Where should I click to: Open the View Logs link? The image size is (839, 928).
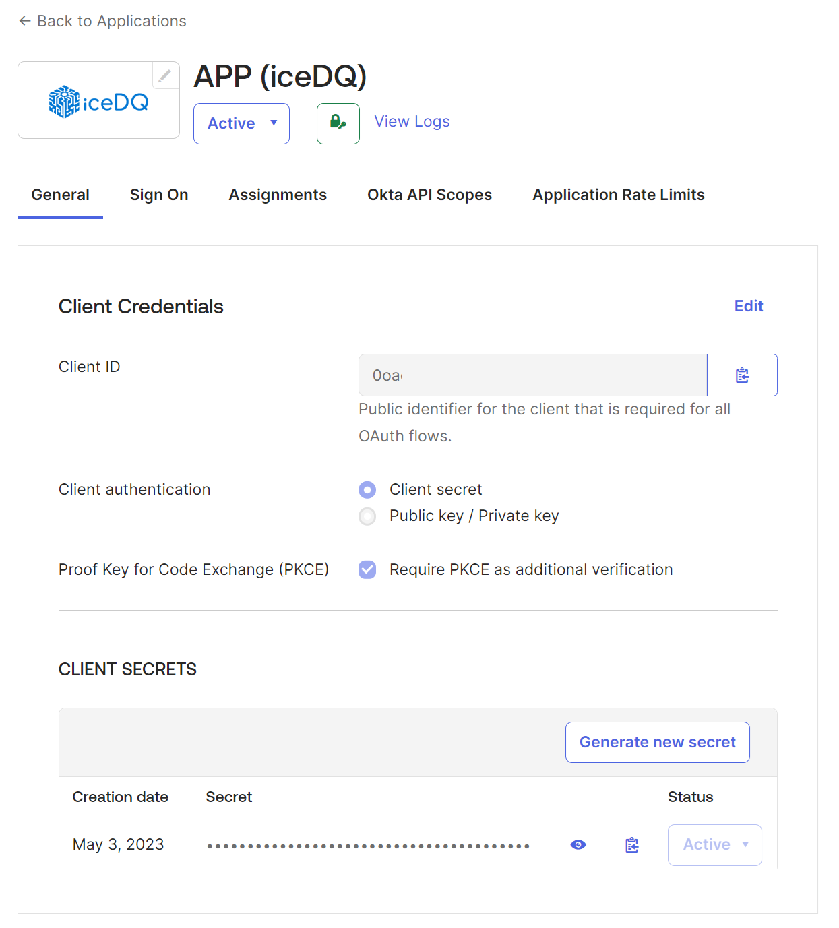[412, 121]
